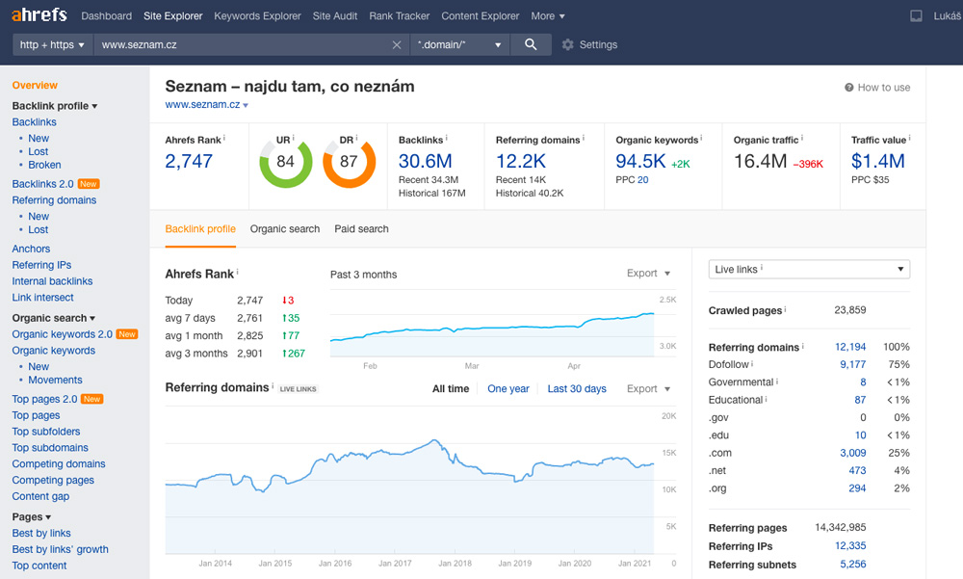Show One year referring domains range
This screenshot has height=579, width=963.
508,388
